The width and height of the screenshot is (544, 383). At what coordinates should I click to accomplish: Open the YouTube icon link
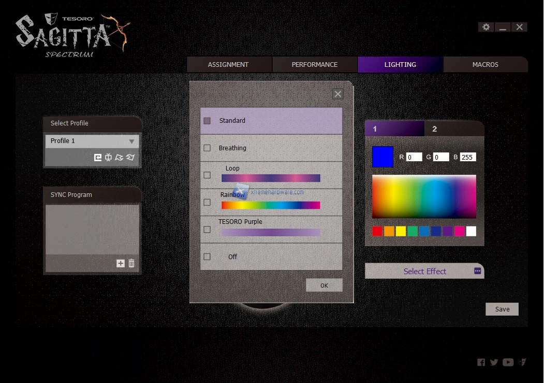tap(508, 362)
